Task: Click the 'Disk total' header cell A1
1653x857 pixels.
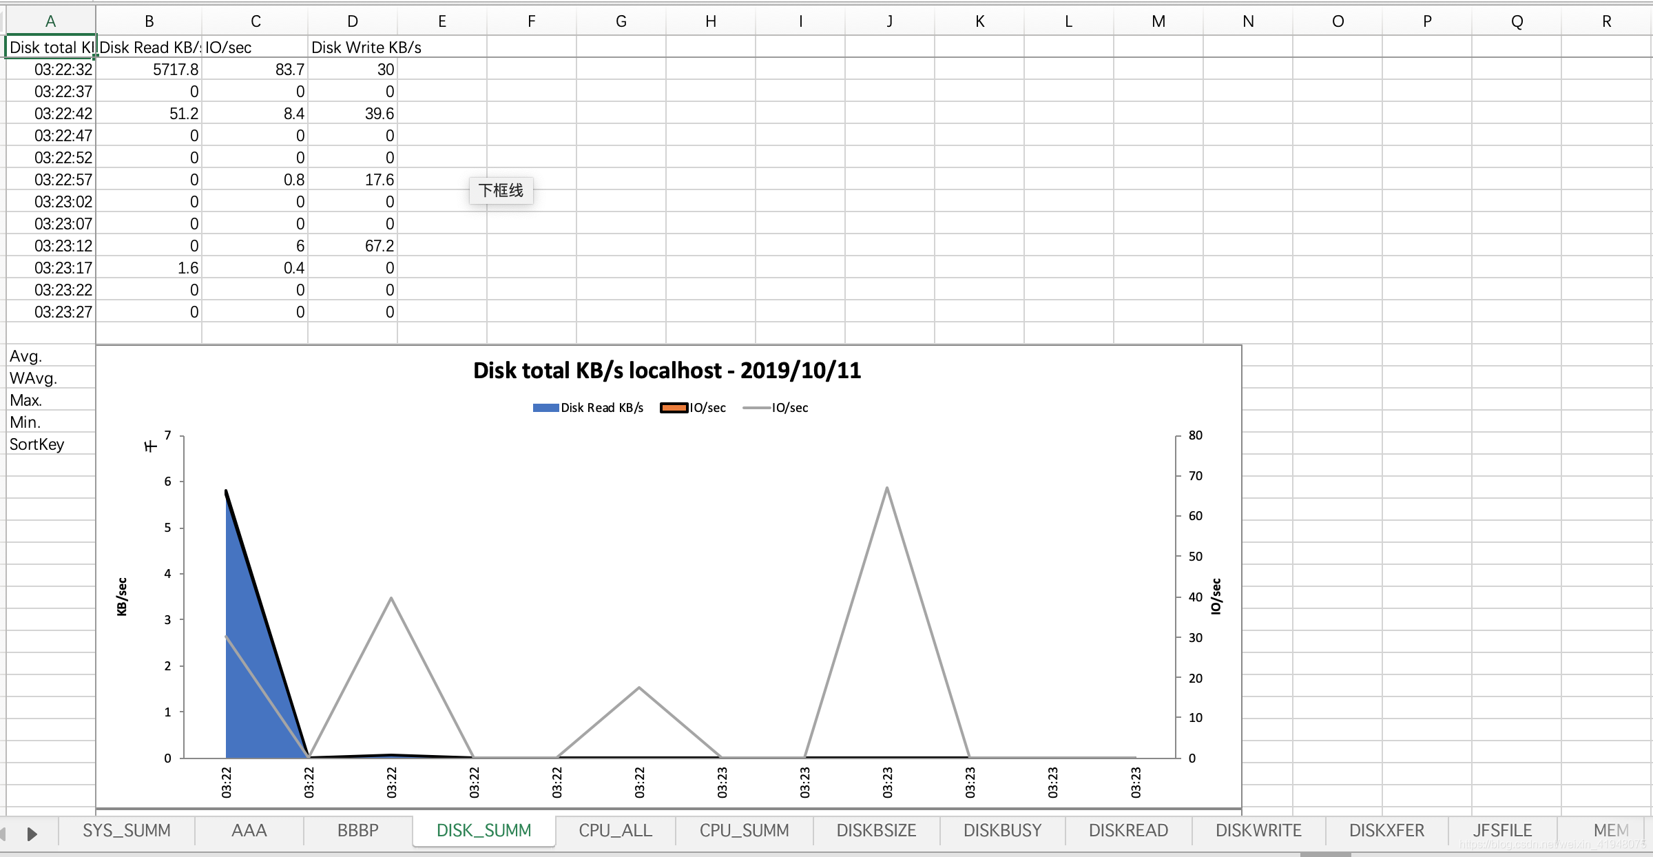Action: (x=51, y=47)
